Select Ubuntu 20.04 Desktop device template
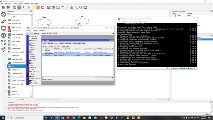Viewport: 213px width, 120px height. coord(18,81)
